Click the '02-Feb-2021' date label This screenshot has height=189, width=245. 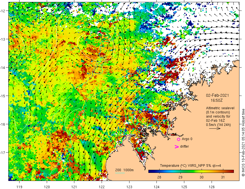click(x=217, y=95)
